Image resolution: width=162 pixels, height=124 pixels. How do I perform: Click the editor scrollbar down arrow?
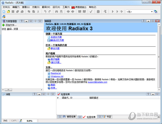coord(159,90)
